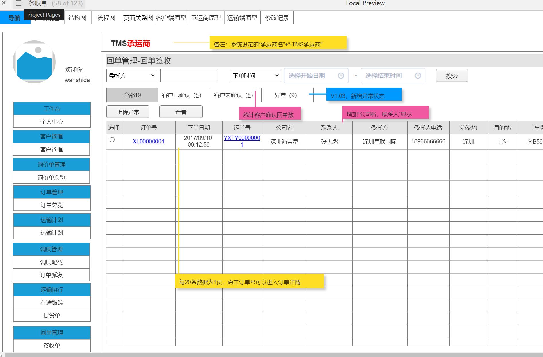Click the blue 客户管理 section header
Image resolution: width=543 pixels, height=357 pixels.
[51, 136]
